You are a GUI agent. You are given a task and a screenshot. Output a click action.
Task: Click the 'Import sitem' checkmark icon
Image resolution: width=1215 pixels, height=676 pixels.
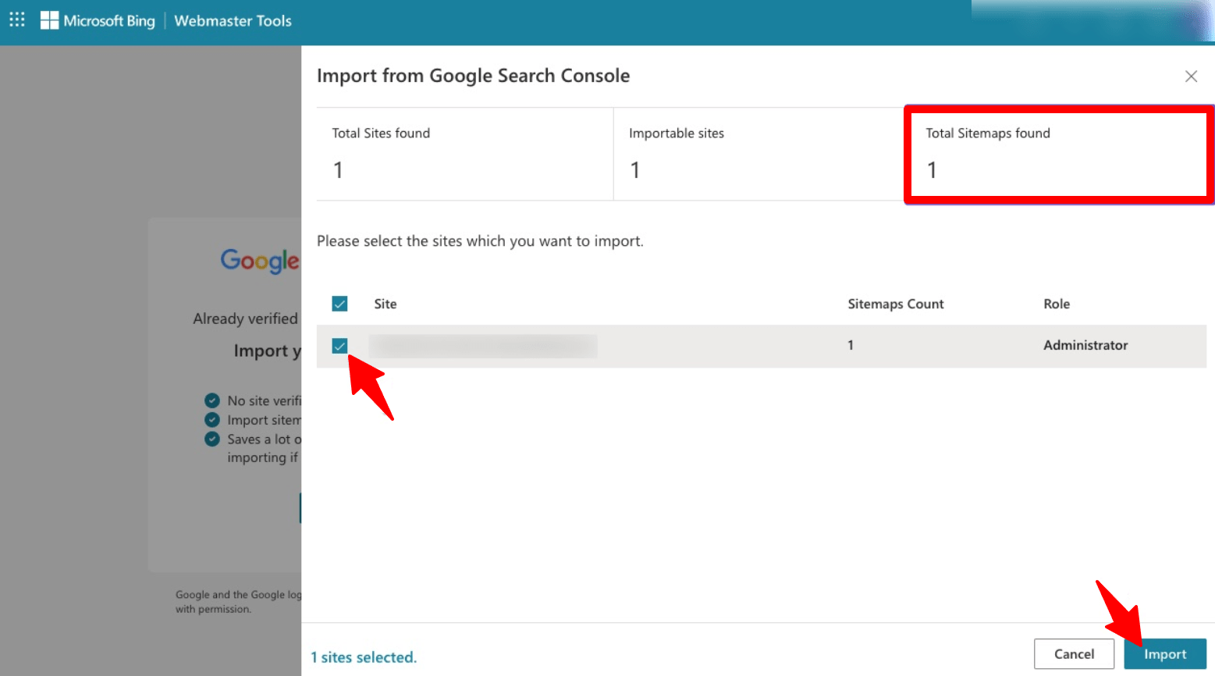coord(212,420)
